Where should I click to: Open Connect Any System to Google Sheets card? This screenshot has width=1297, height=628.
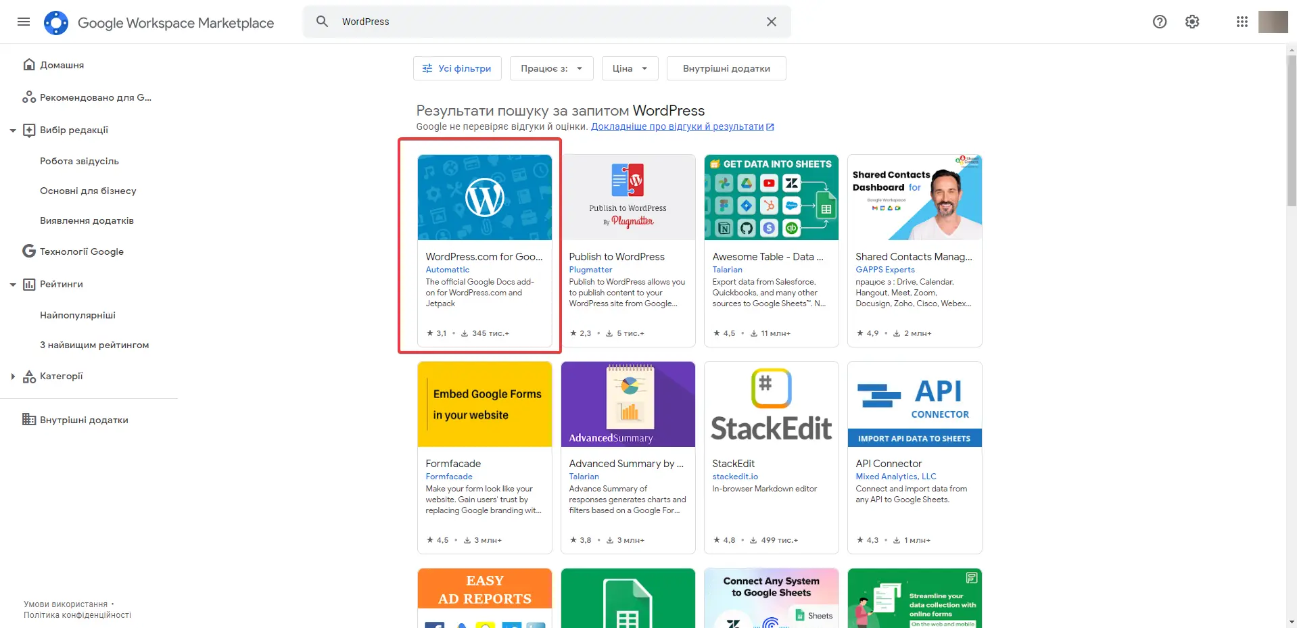point(772,598)
